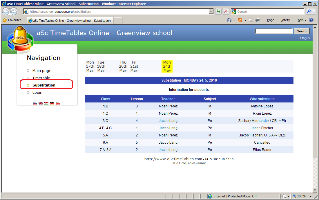Click Antoine Lopez in the 1.B row
Screen dimensions: 319x200
click(262, 106)
